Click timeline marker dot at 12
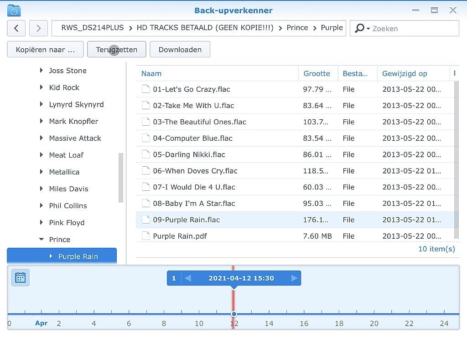467x337 pixels. pyautogui.click(x=234, y=314)
